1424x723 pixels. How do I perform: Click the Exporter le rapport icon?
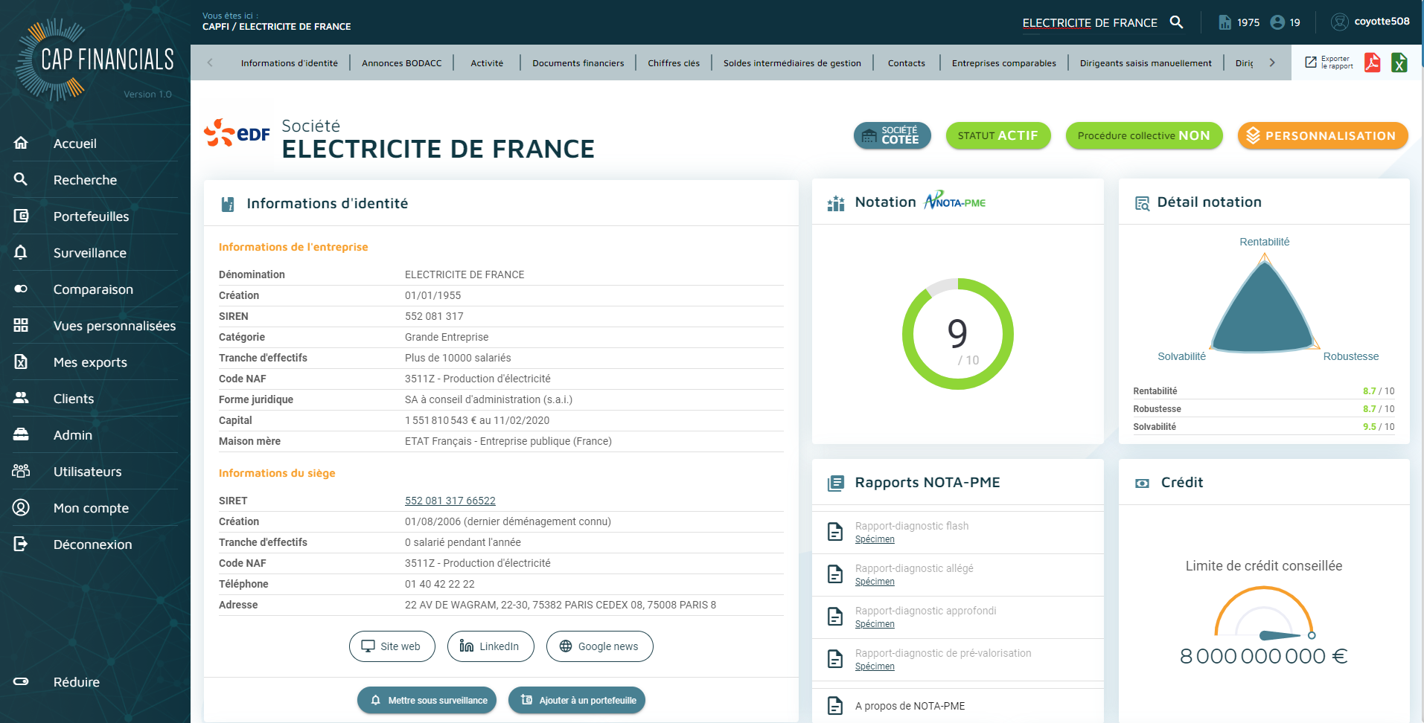[1311, 62]
